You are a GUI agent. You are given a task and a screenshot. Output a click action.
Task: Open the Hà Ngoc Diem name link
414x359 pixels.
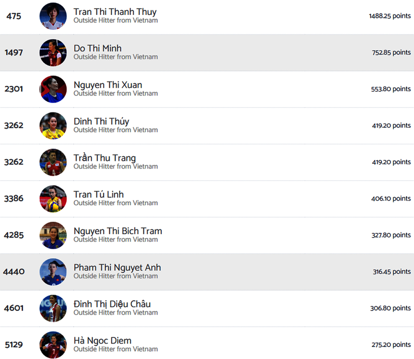point(103,341)
